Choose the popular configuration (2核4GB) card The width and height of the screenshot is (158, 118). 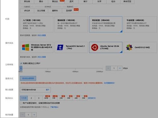coord(106,24)
